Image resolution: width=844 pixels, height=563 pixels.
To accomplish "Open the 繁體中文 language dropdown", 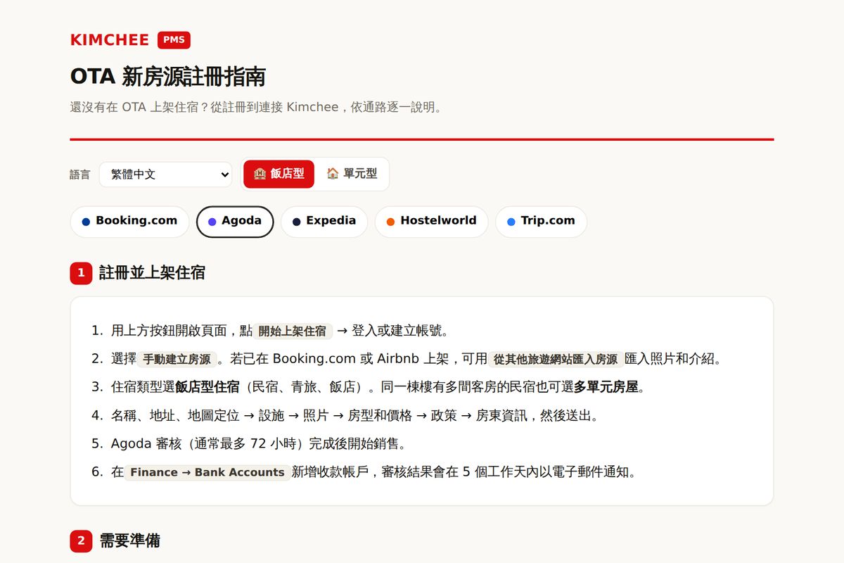I will pos(165,175).
